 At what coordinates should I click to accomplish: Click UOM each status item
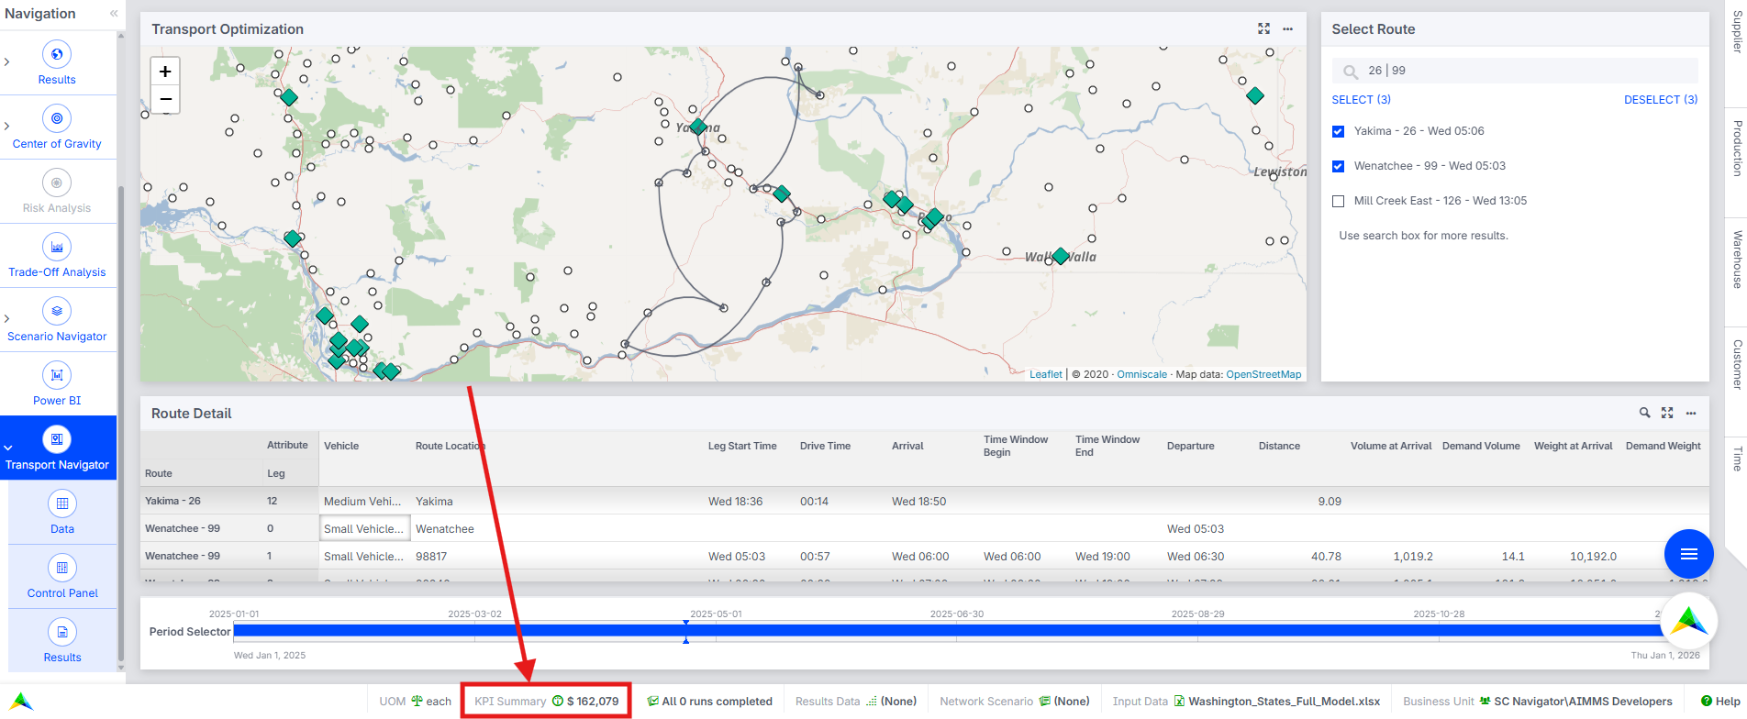point(416,701)
